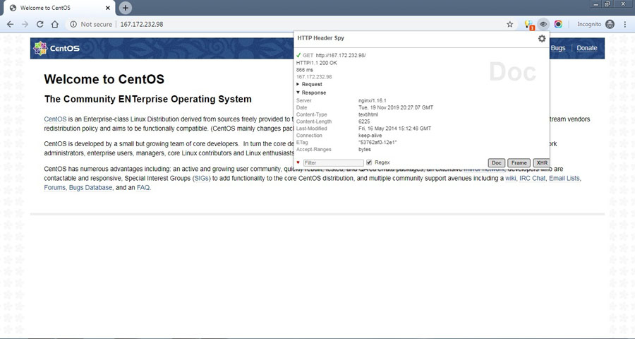Click the green checkmark beside GET request

pyautogui.click(x=298, y=55)
